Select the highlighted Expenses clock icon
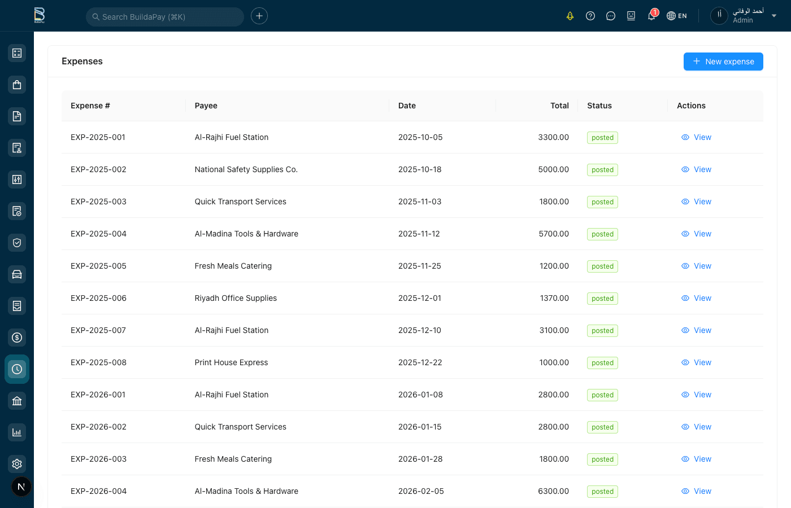The image size is (791, 508). tap(16, 369)
